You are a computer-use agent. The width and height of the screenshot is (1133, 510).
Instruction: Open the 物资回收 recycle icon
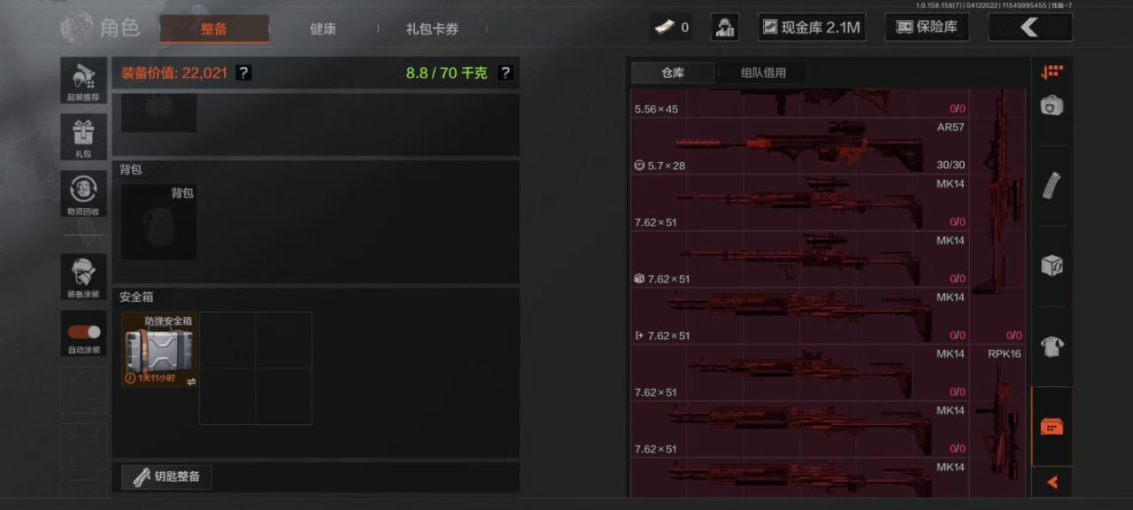pyautogui.click(x=83, y=195)
